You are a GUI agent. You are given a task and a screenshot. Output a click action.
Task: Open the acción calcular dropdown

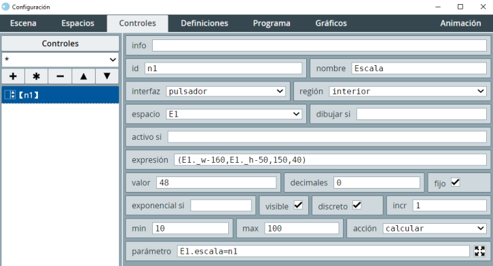pos(434,228)
